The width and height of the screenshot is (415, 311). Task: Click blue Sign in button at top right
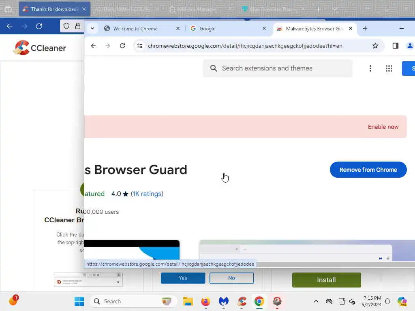409,68
